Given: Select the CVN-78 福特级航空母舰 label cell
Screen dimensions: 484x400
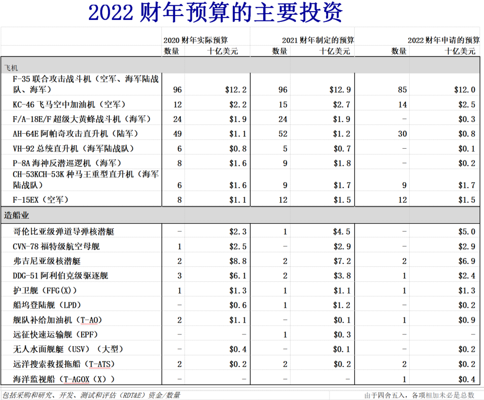Looking at the screenshot, I should pos(56,246).
